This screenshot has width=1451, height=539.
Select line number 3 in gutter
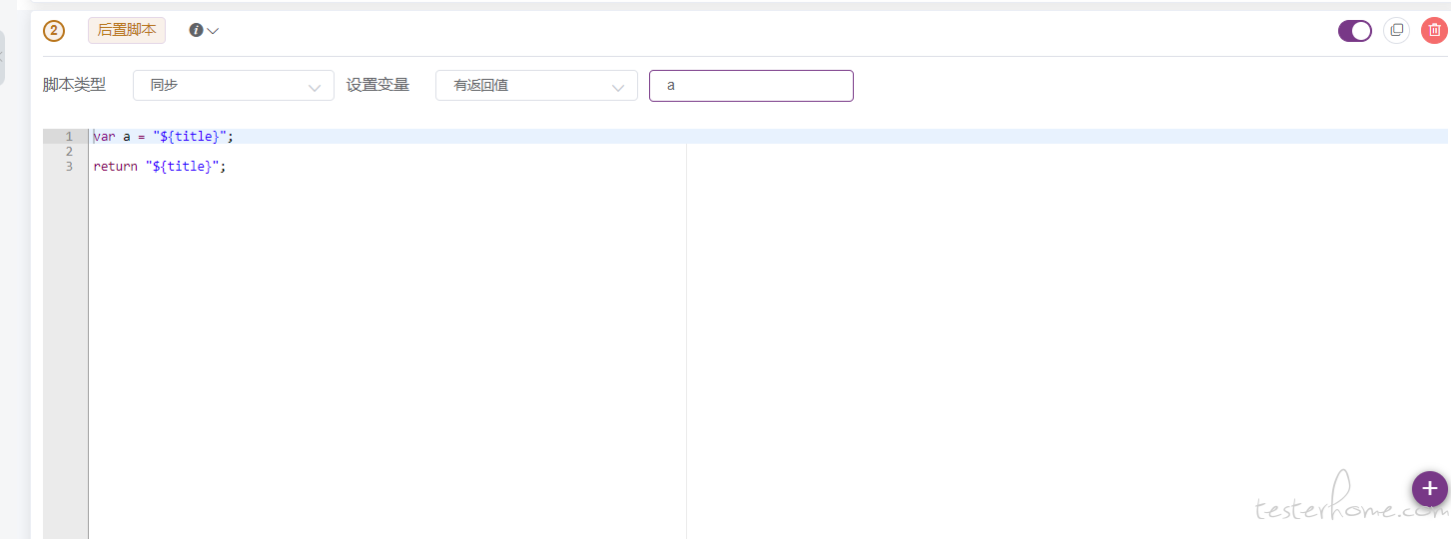pos(69,167)
